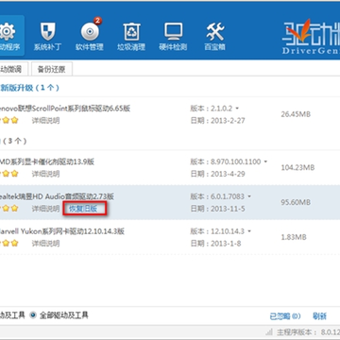
Task: Click the 26.45MB size value
Action: 296,114
